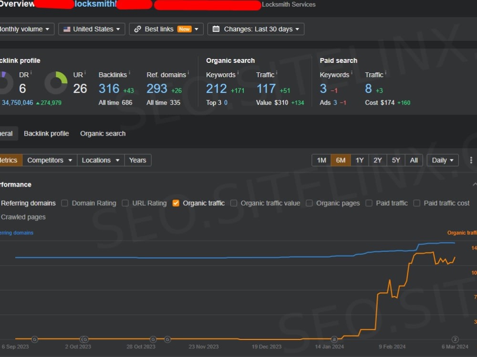Click the Ref. domains info icon
The height and width of the screenshot is (357, 477).
(188, 72)
